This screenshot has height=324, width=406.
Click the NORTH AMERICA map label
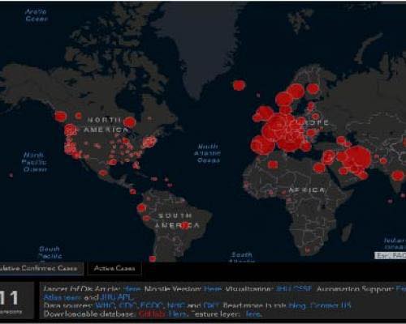click(106, 125)
